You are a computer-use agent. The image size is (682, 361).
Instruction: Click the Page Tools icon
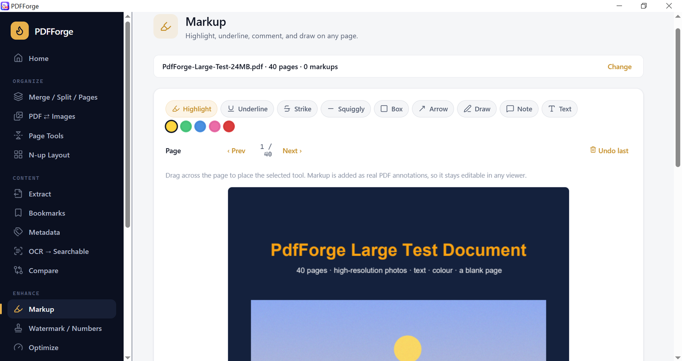tap(18, 135)
